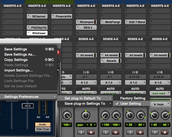Image resolution: width=172 pixels, height=137 pixels.
Task: Open the A 1 input selector on MetaFlangr track
Action: click(x=111, y=77)
